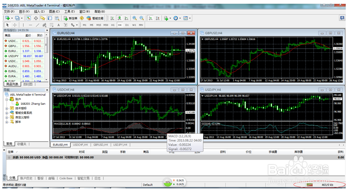Toggle the Terminal panel icon

(x=50, y=18)
